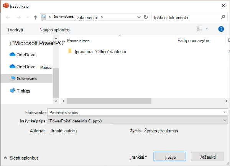230x166 pixels.
Task: Click the PowerPoint icon in title bar
Action: (x=6, y=6)
